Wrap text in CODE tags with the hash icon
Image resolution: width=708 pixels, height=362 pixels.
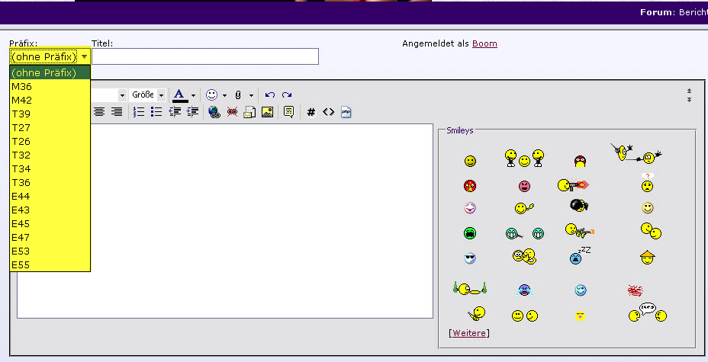311,112
